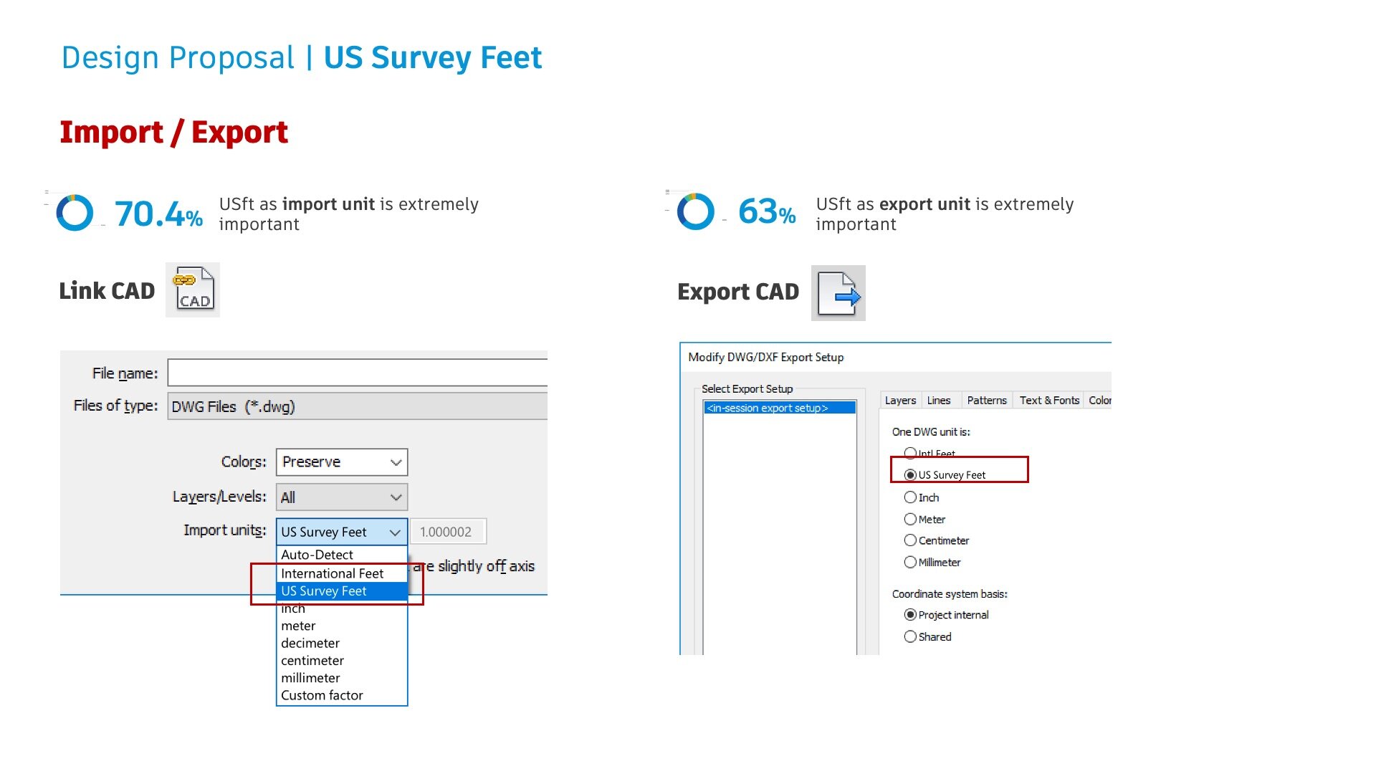
Task: Select the in-session export setup entry
Action: click(779, 408)
